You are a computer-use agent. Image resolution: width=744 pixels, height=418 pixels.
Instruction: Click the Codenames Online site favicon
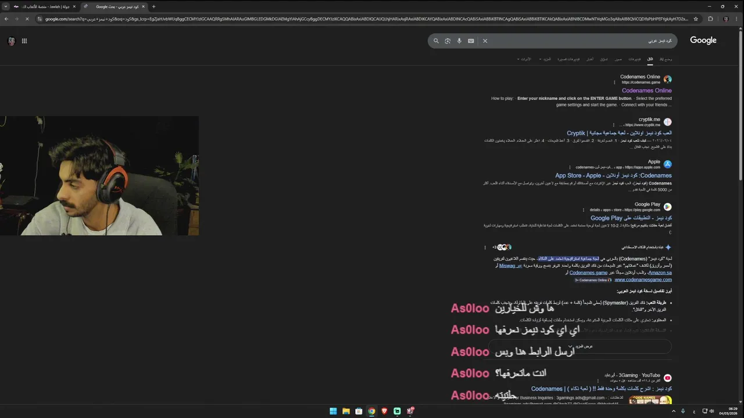[x=667, y=80]
